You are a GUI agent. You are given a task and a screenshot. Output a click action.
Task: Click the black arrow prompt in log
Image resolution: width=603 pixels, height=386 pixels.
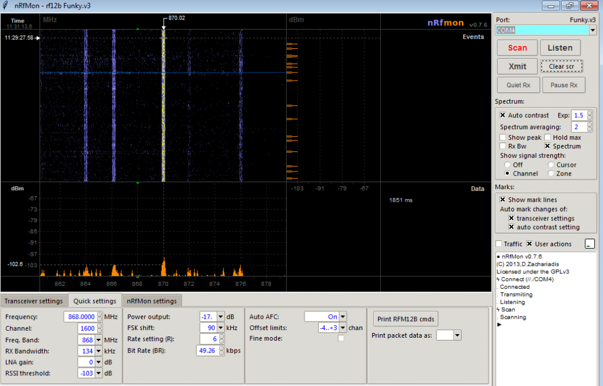coord(499,325)
